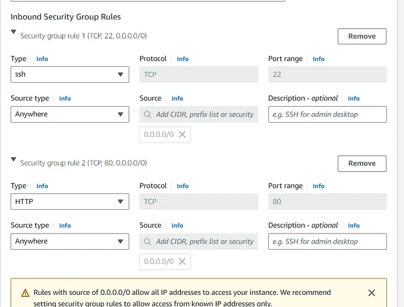Open Info link next to rule 1 Port range
This screenshot has height=307, width=404.
pos(319,59)
